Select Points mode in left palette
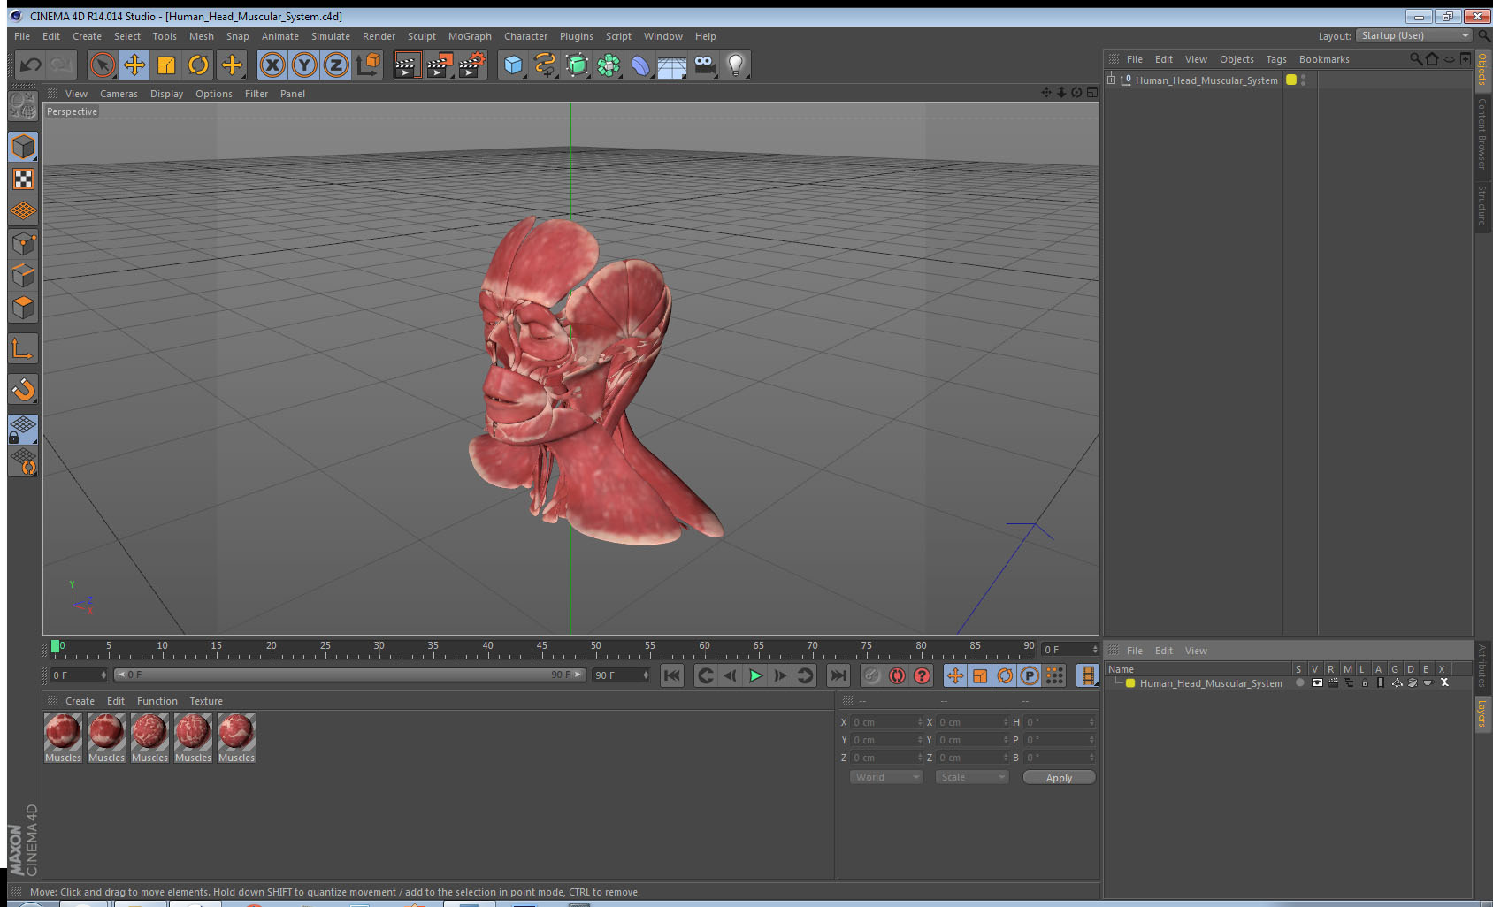Image resolution: width=1493 pixels, height=907 pixels. (23, 243)
